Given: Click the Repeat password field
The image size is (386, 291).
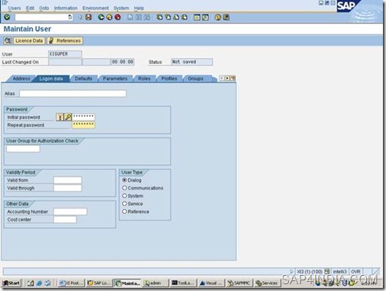Looking at the screenshot, I should 83,124.
